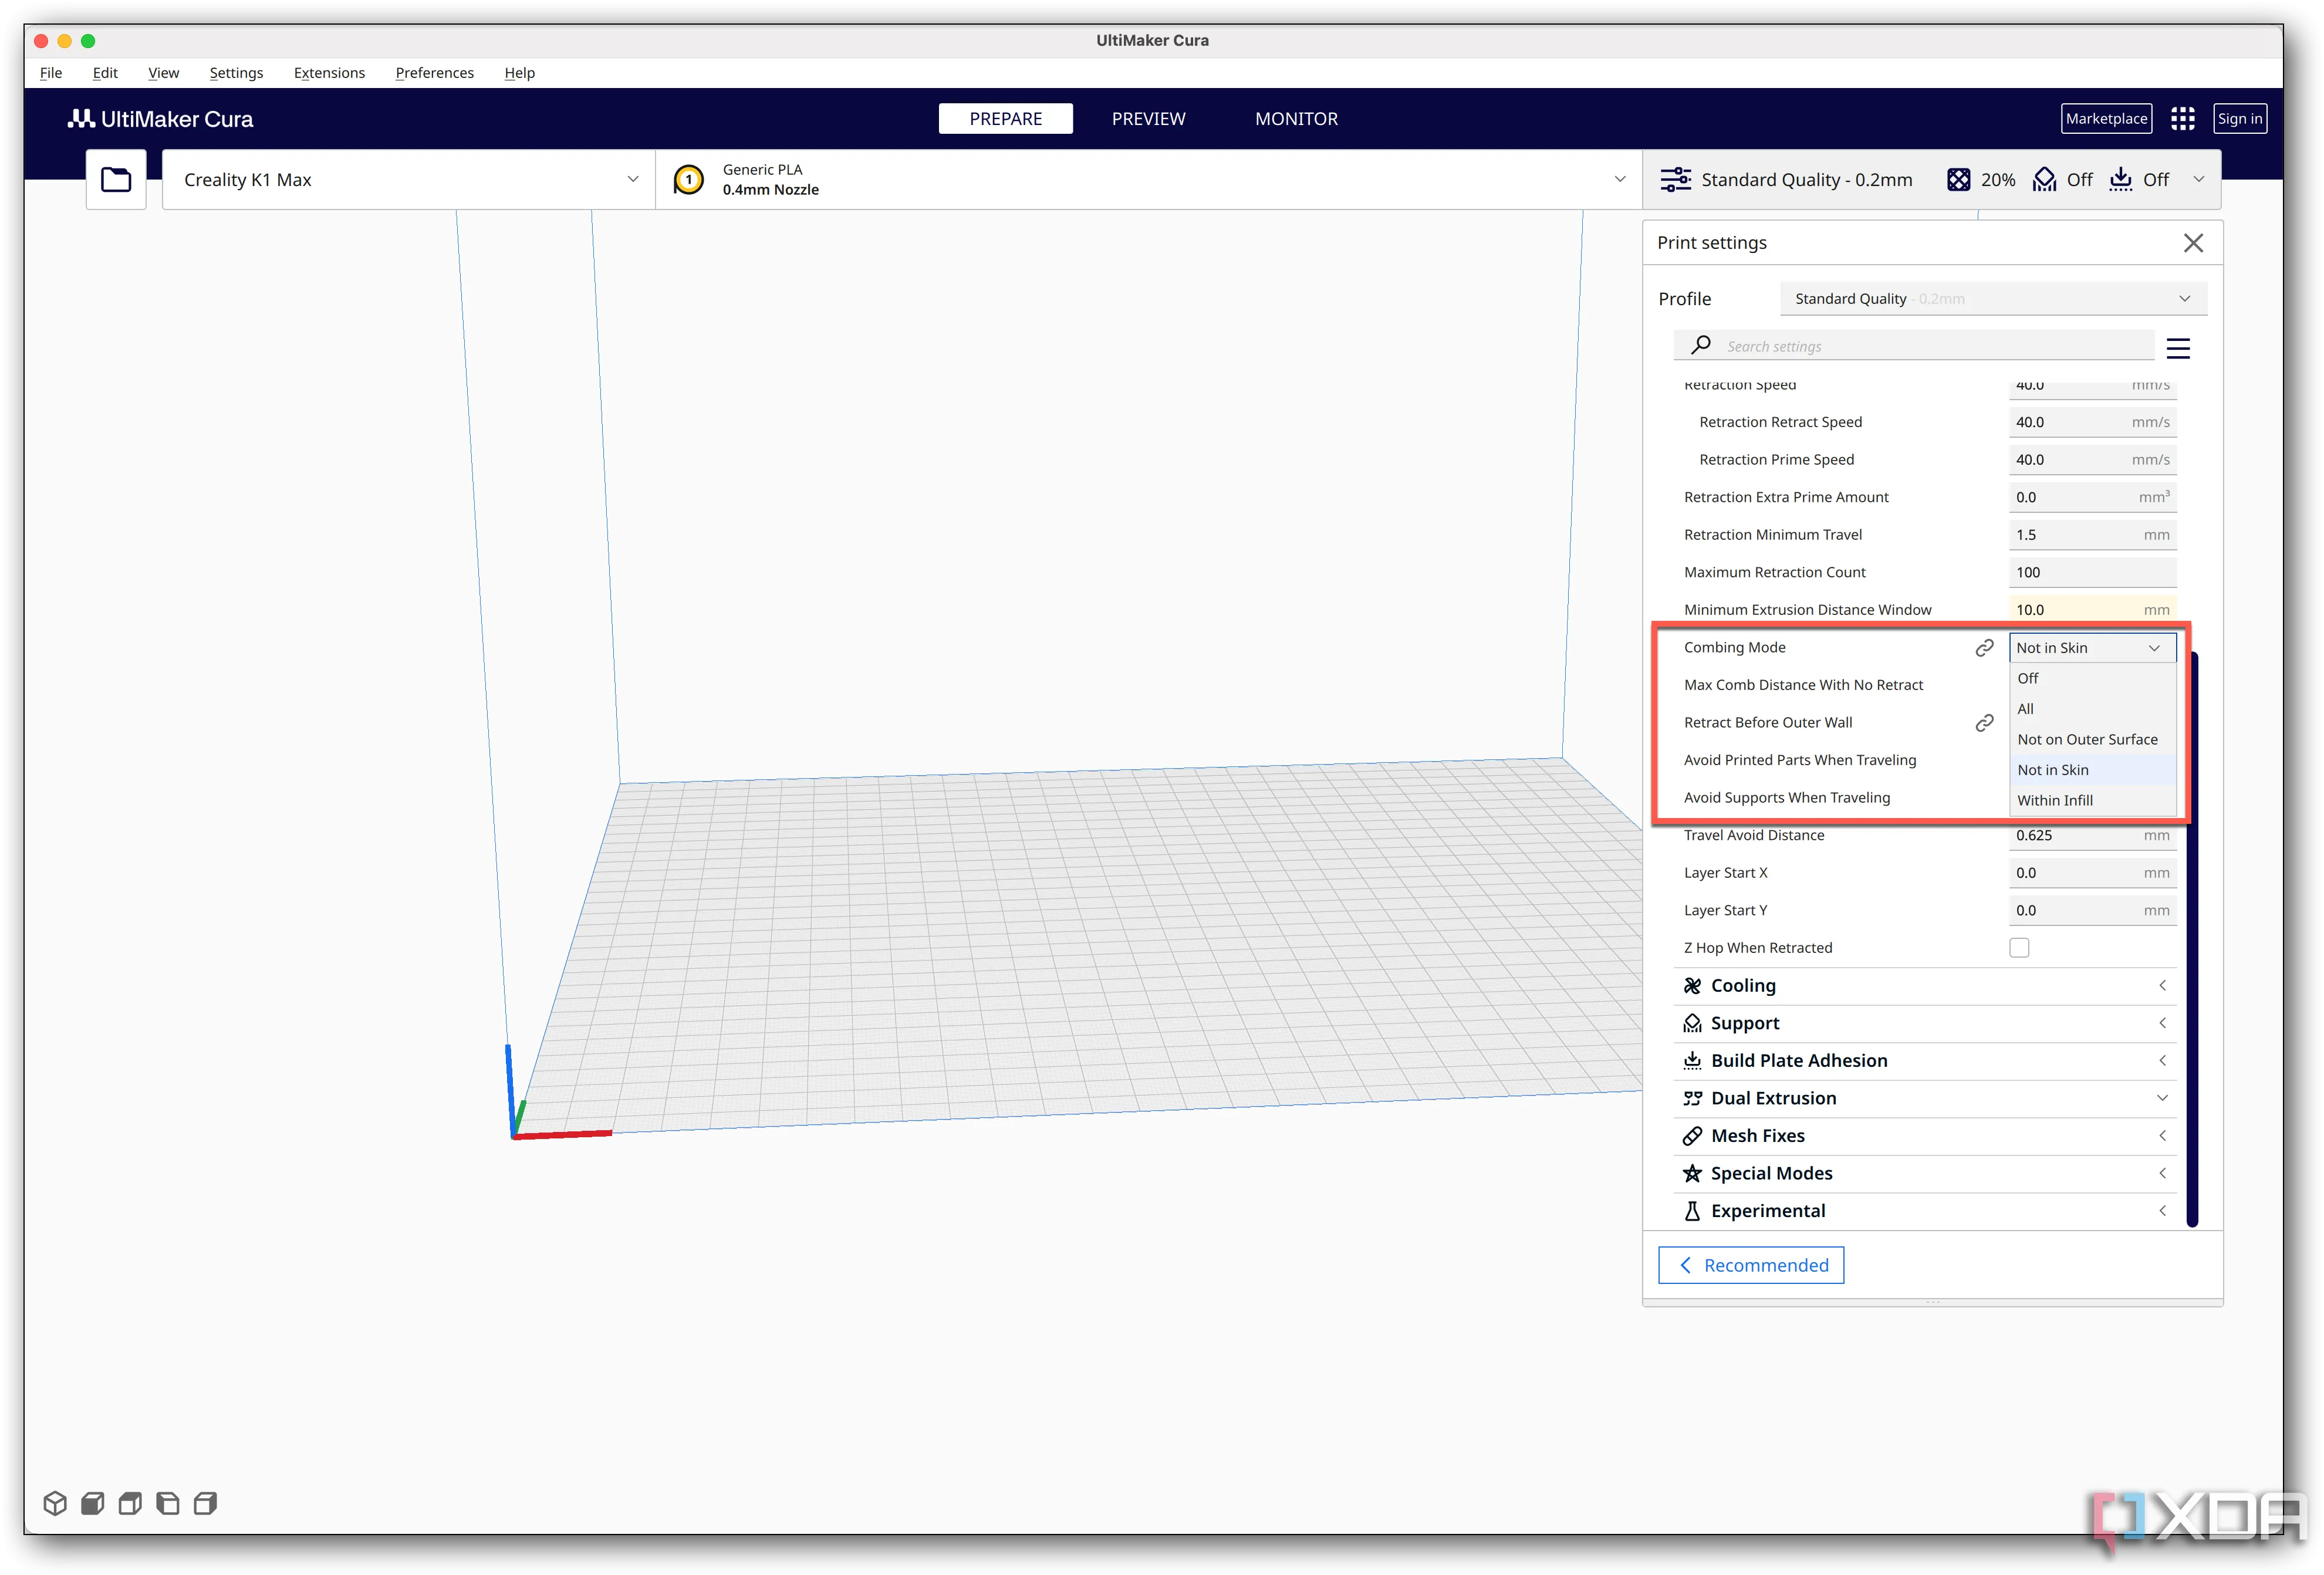Open the Extensions menu

(x=329, y=73)
